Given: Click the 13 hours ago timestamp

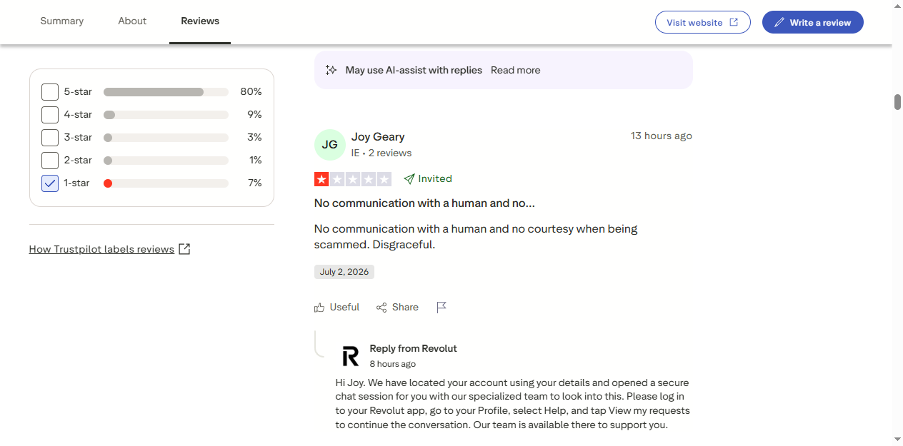Looking at the screenshot, I should click(661, 136).
